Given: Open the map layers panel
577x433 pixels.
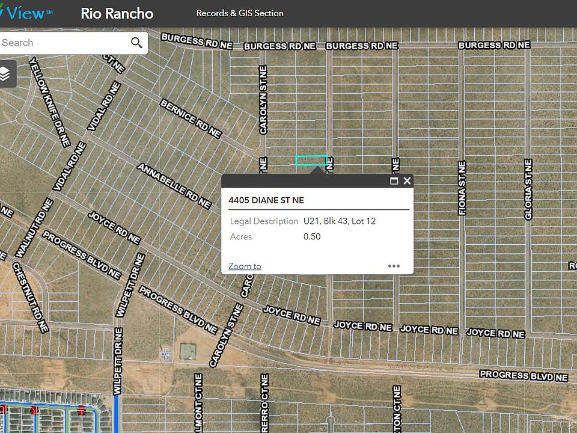Looking at the screenshot, I should [x=5, y=74].
